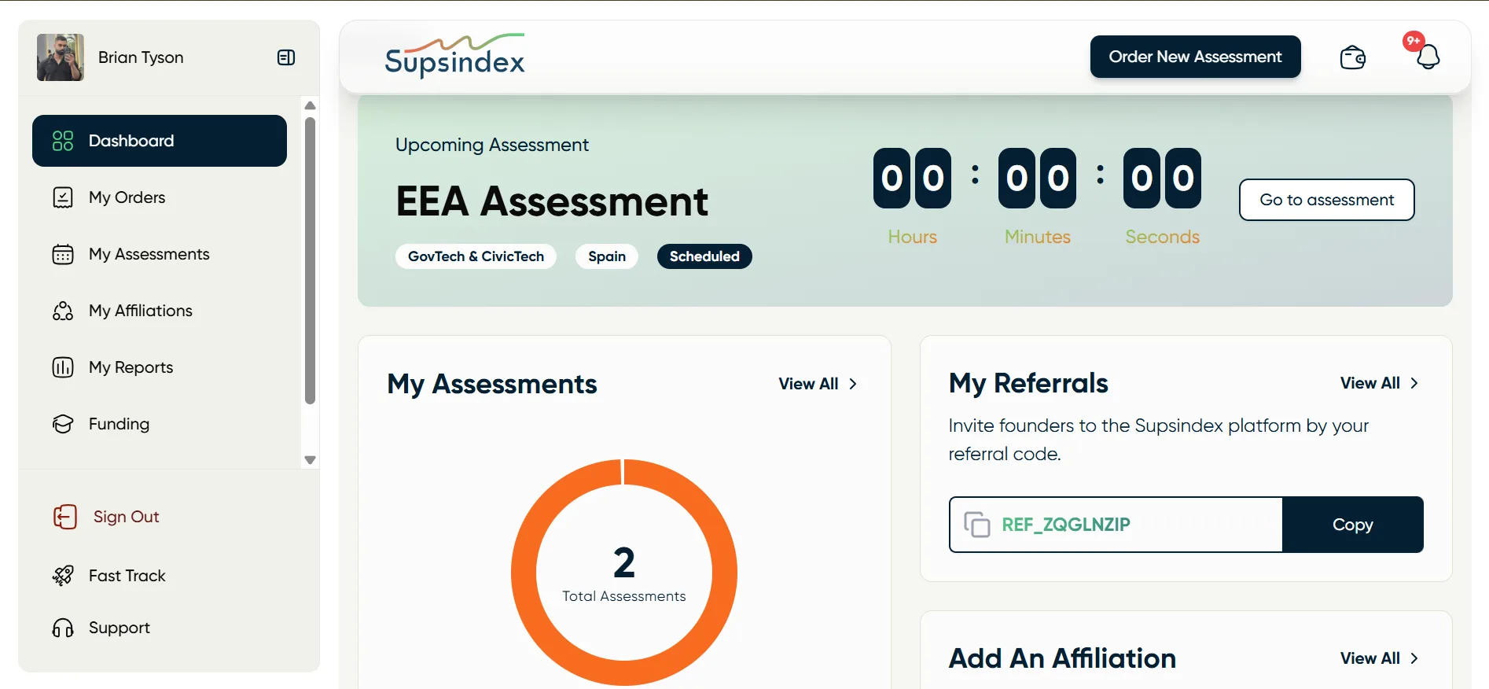This screenshot has height=689, width=1489.
Task: Click the REF_ZQGLNZIP referral code field
Action: 1116,525
